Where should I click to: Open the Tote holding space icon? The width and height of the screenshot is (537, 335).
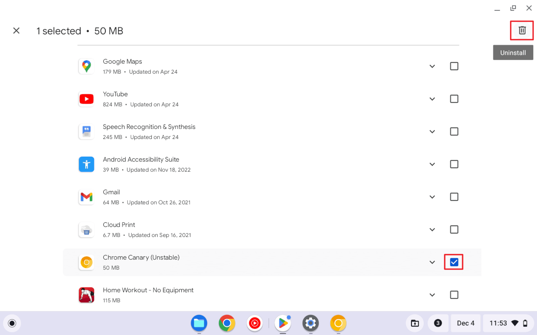414,323
